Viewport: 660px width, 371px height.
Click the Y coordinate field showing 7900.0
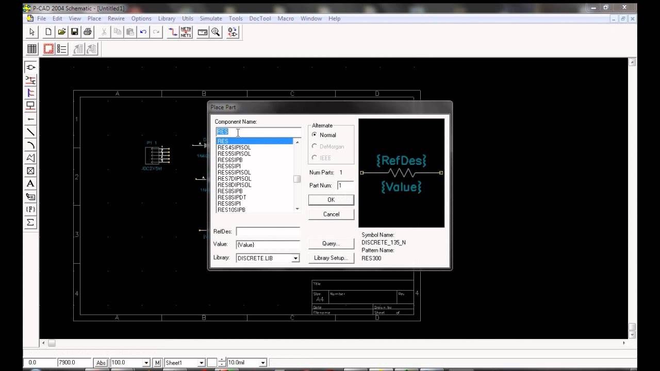pyautogui.click(x=74, y=363)
